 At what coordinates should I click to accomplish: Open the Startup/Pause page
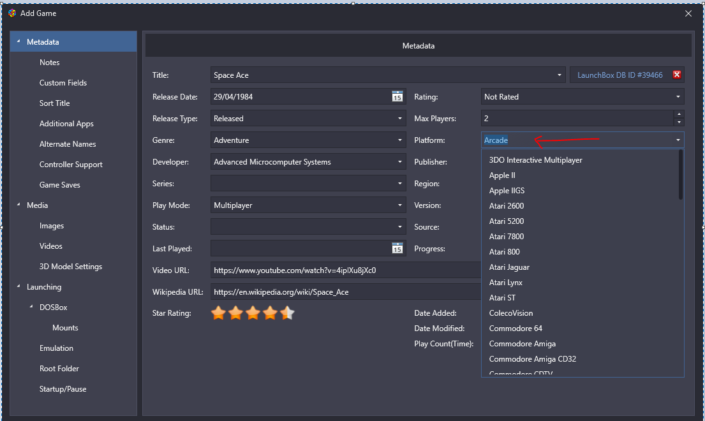point(63,389)
